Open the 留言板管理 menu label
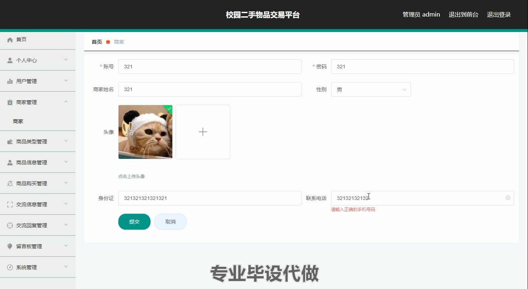 coord(29,247)
